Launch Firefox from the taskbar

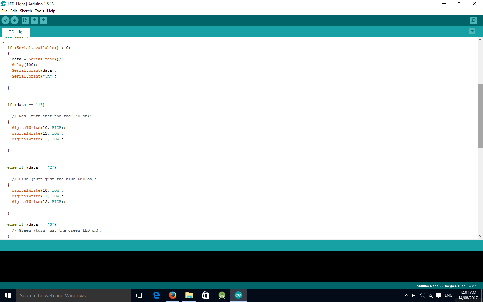point(173,295)
